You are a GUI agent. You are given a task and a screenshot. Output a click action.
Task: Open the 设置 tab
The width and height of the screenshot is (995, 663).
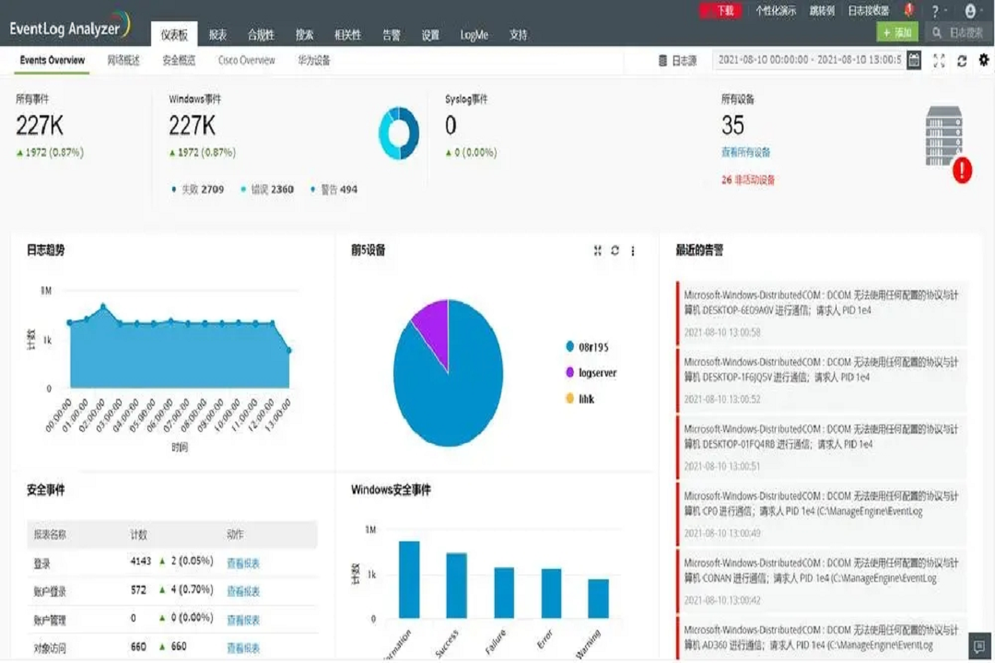pos(430,35)
